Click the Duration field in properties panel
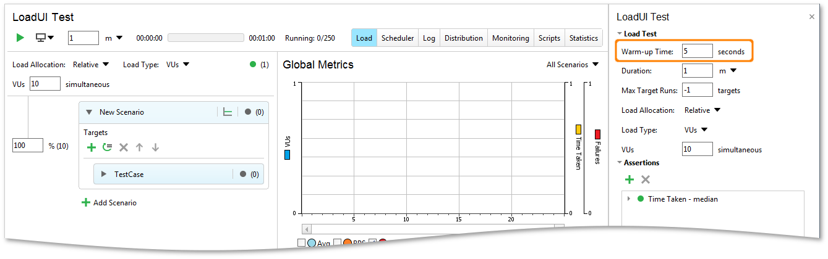 [697, 71]
